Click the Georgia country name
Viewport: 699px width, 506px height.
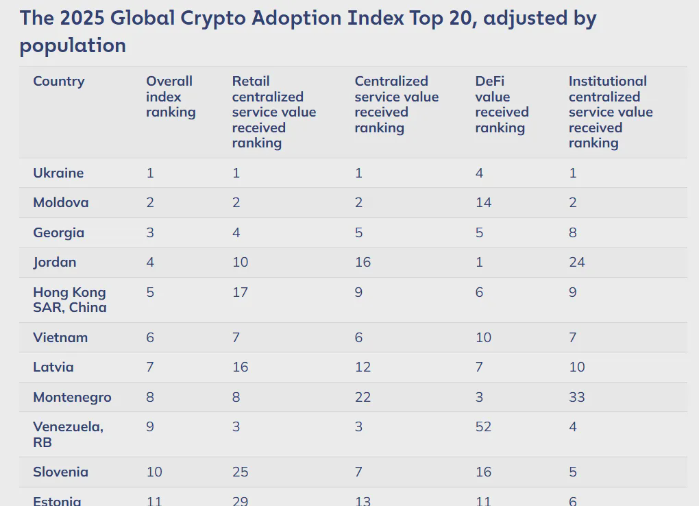[x=59, y=232]
